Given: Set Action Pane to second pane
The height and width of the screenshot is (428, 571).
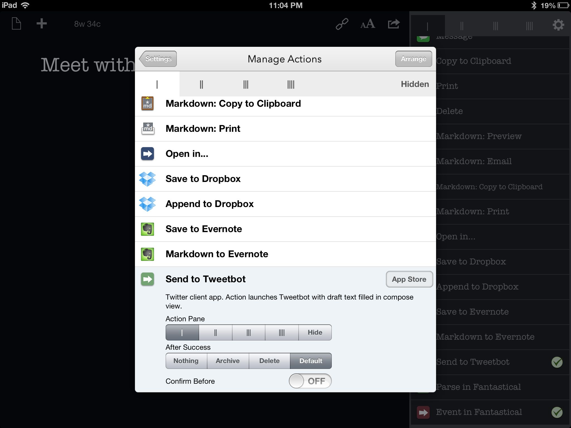Looking at the screenshot, I should pos(215,332).
